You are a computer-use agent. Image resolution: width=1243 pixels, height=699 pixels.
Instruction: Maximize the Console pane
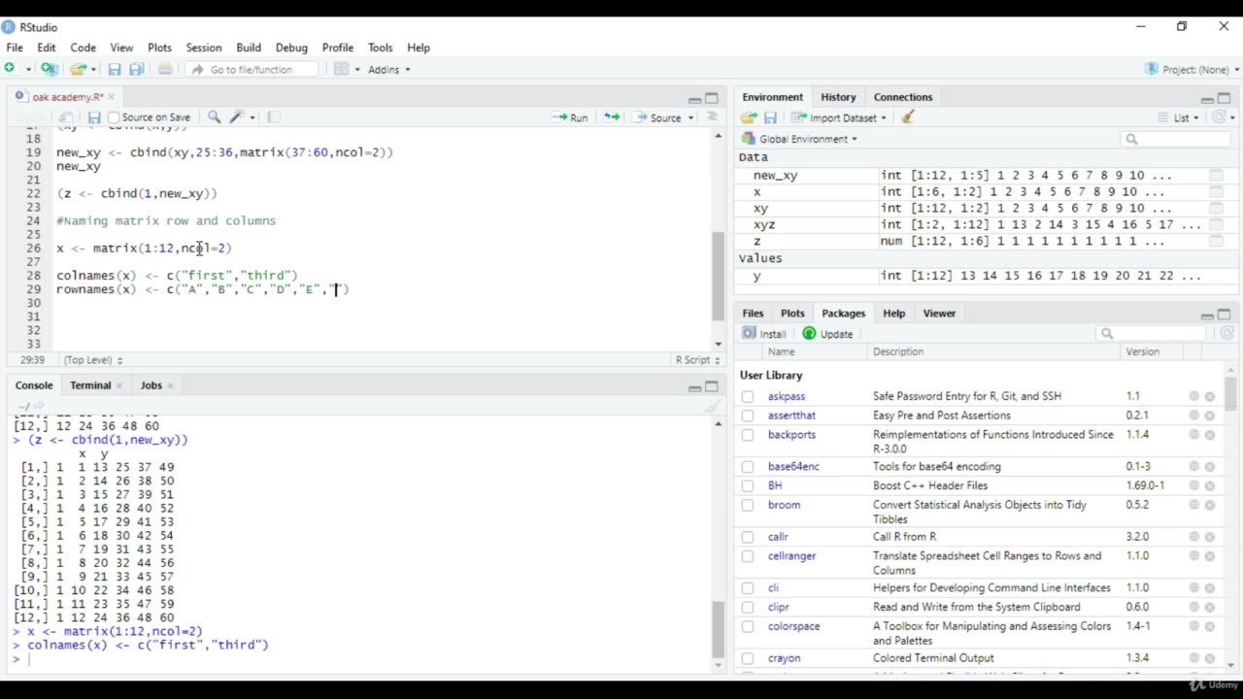click(x=712, y=386)
